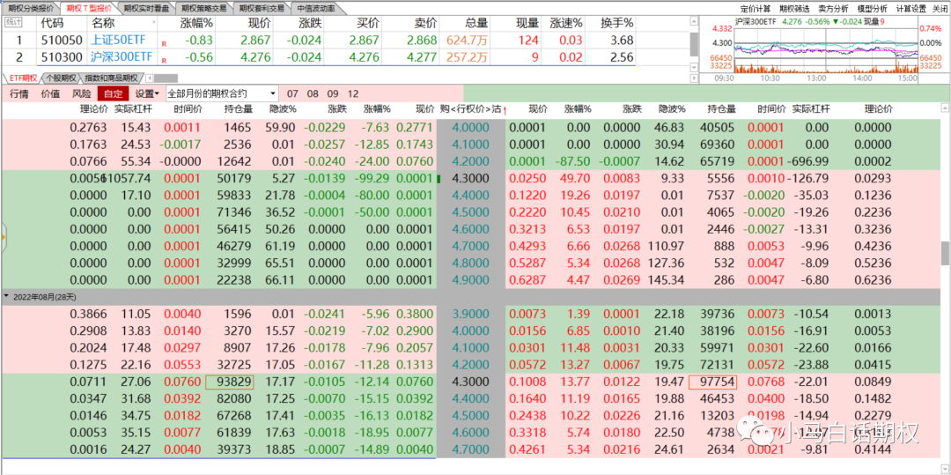Click the right arrow below the quote list
The width and height of the screenshot is (951, 475).
click(694, 78)
